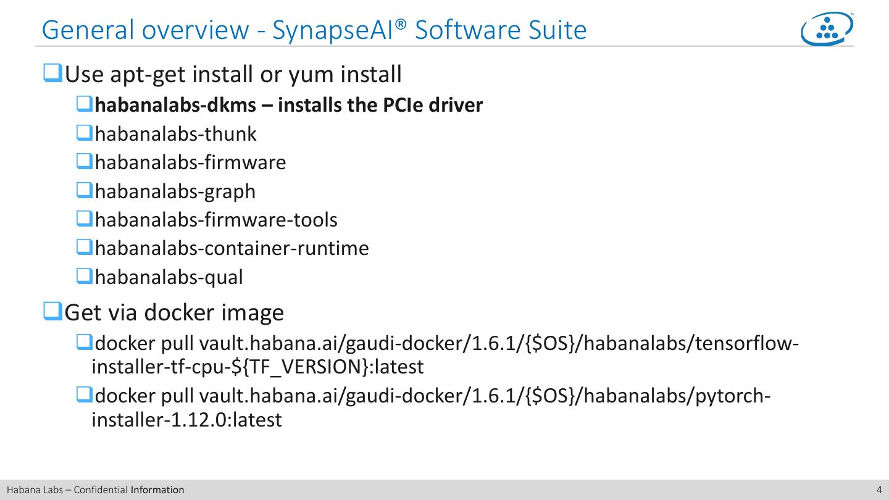Image resolution: width=889 pixels, height=500 pixels.
Task: Click the square bullet beside habanalabs-thunk
Action: [85, 133]
